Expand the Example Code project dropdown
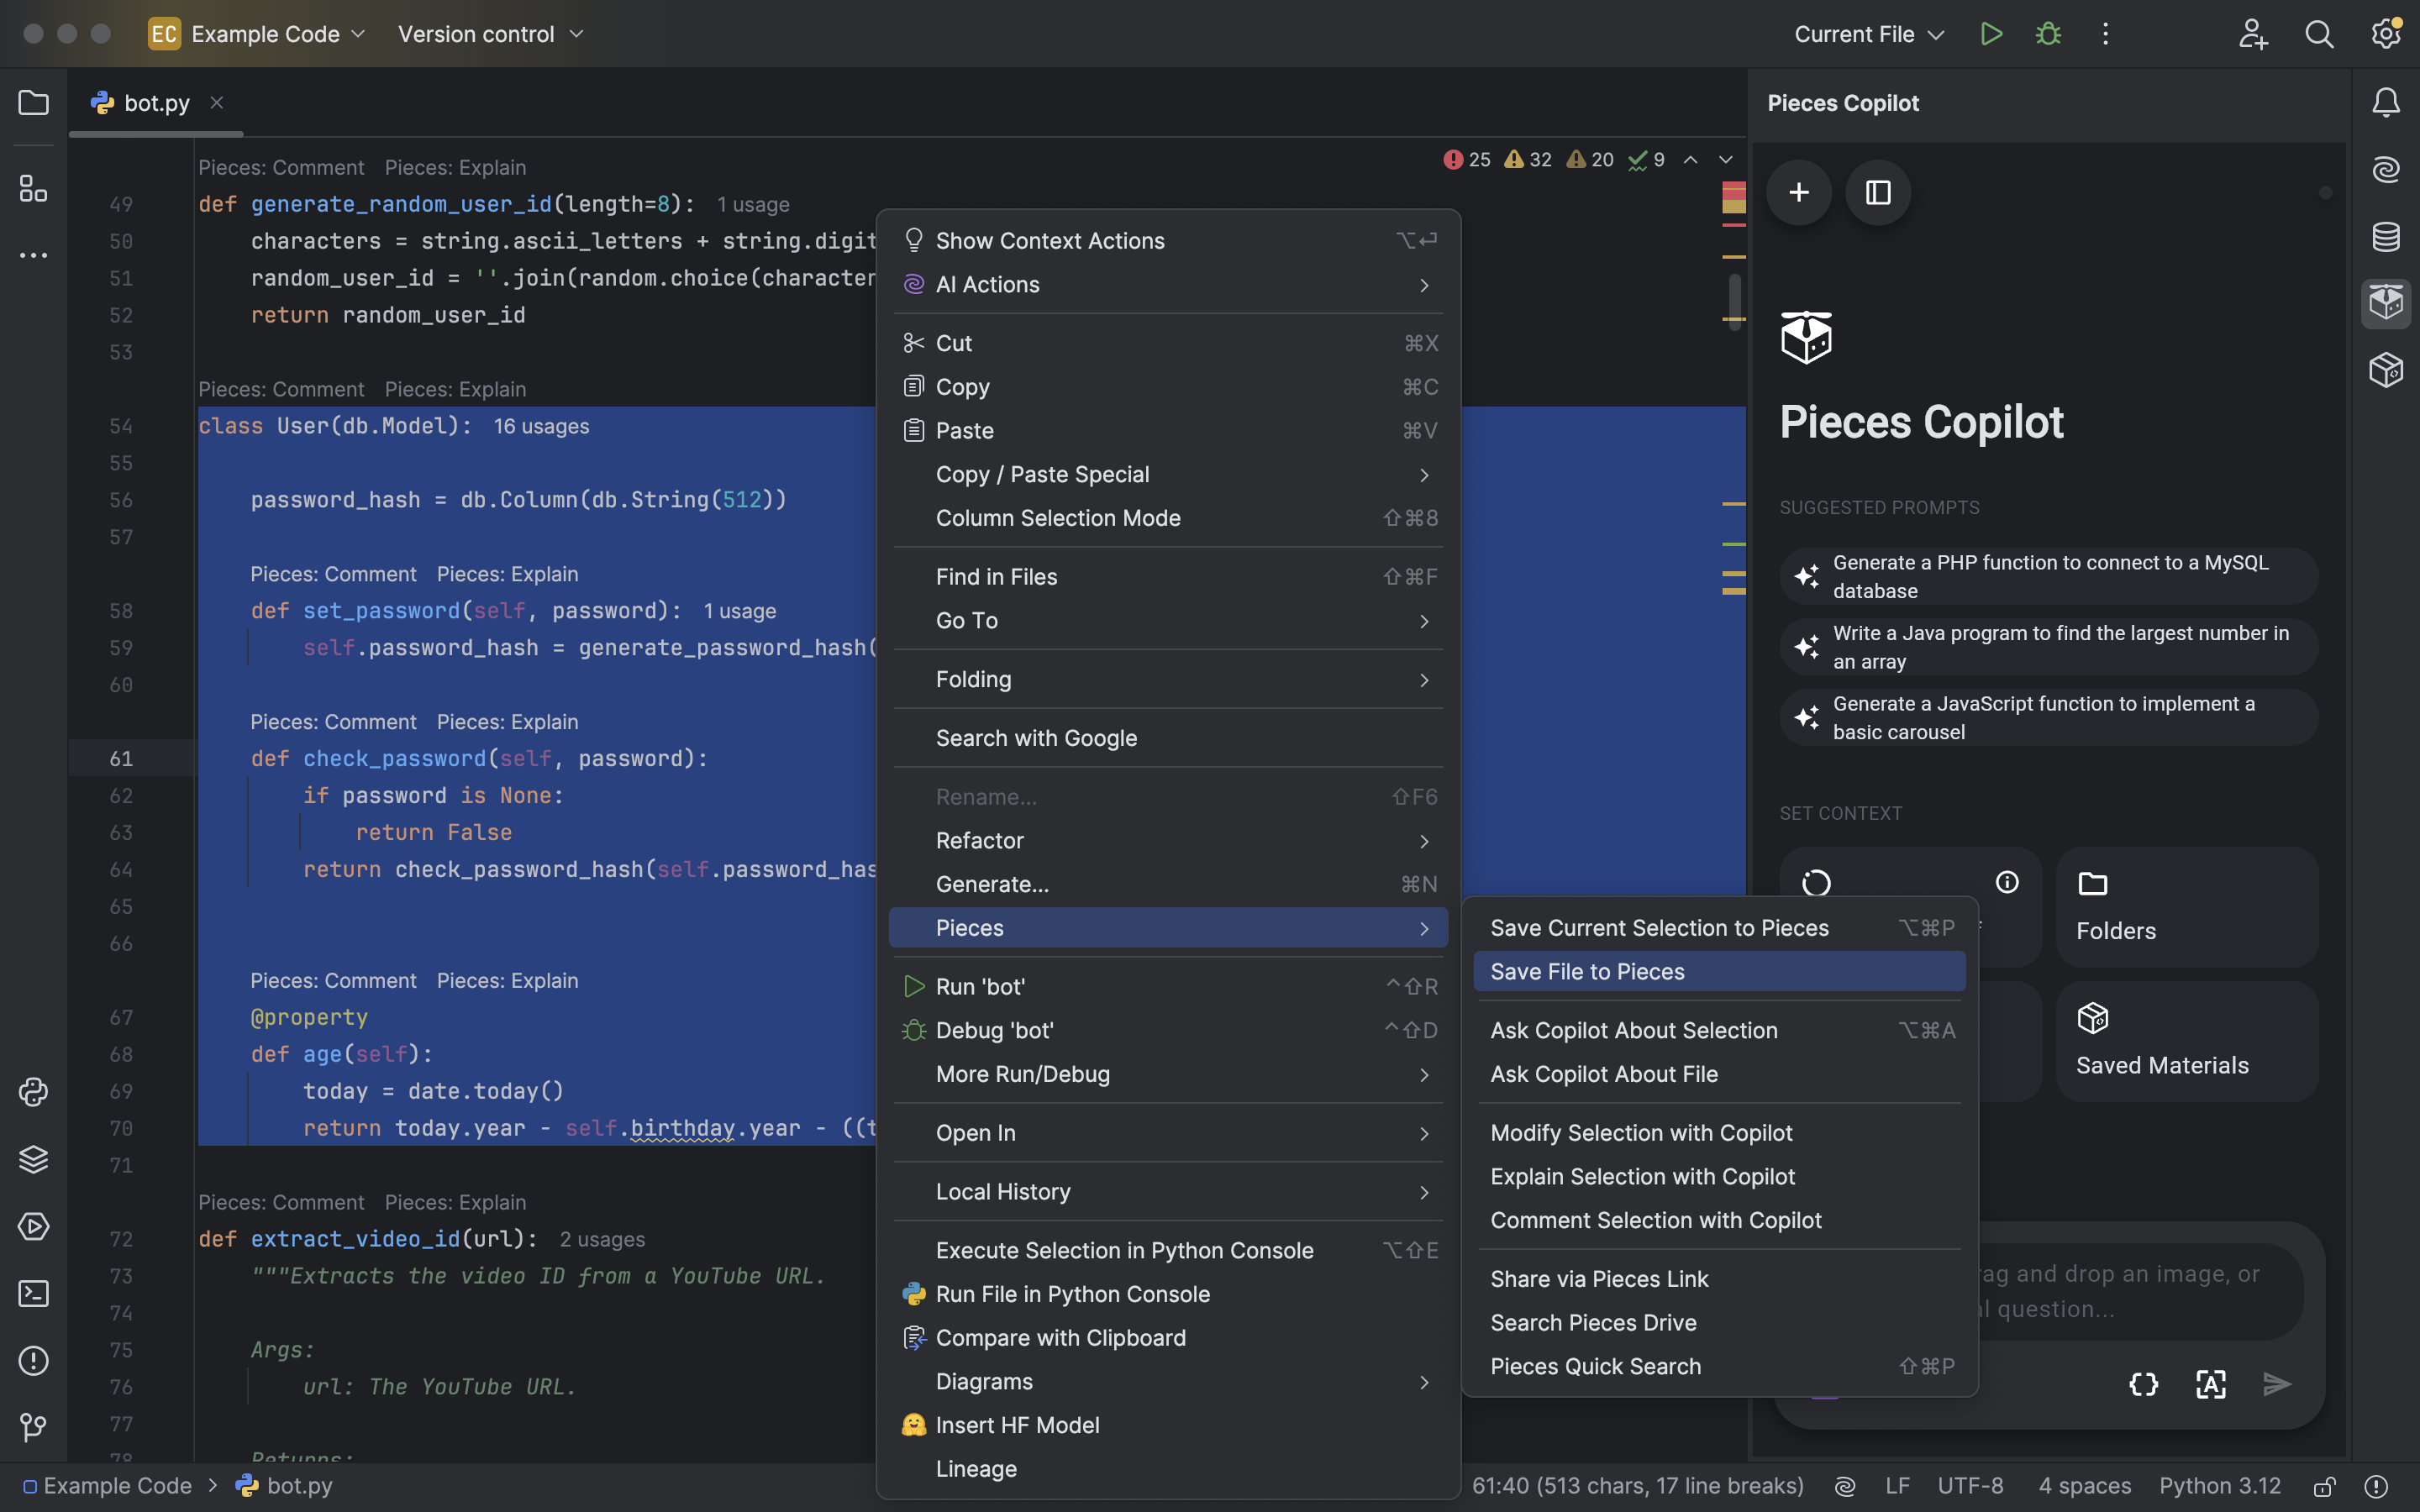The image size is (2420, 1512). (x=257, y=34)
